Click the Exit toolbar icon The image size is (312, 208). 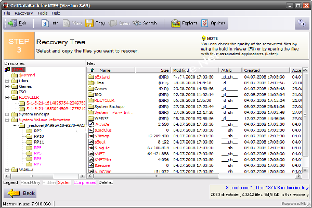[12, 23]
